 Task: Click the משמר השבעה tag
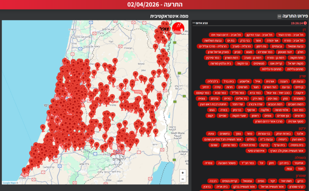[227, 163]
